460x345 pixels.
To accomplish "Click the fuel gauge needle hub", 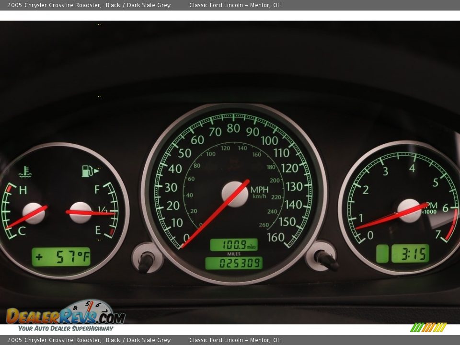I will 80,212.
